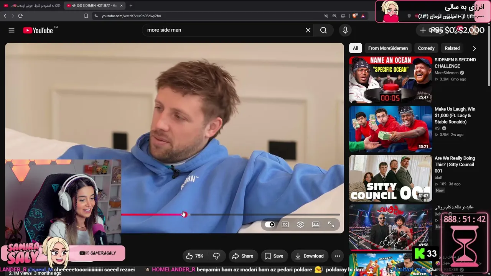Open the Make Us Laugh, Win $1,000 thumbnail
Screen dimensions: 491x276
click(390, 129)
